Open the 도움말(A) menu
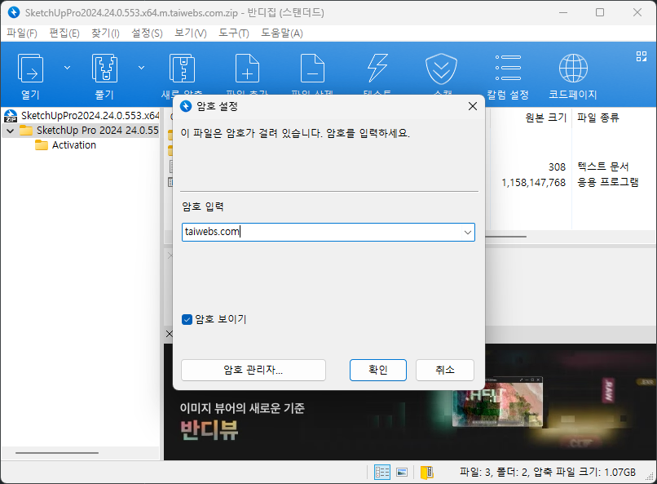The height and width of the screenshot is (484, 657). point(281,33)
